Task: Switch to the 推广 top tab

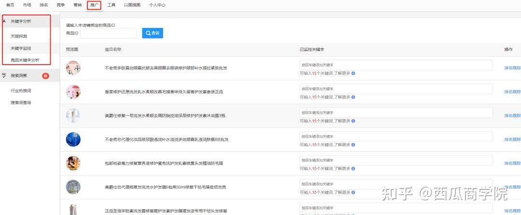Action: tap(95, 5)
